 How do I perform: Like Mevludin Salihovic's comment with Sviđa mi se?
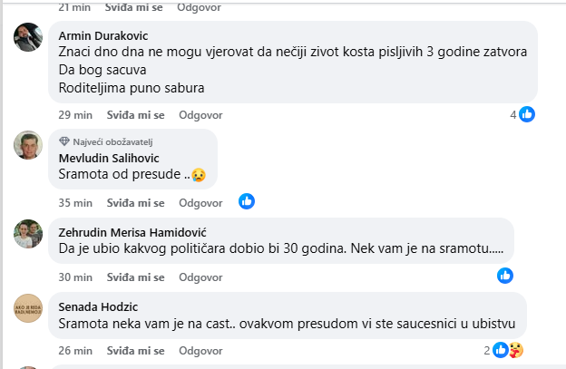point(136,202)
